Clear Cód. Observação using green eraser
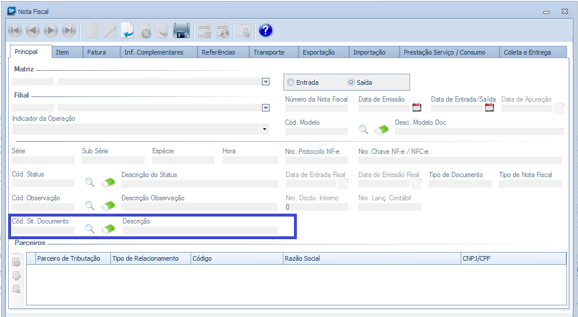The width and height of the screenshot is (578, 317). pos(108,206)
